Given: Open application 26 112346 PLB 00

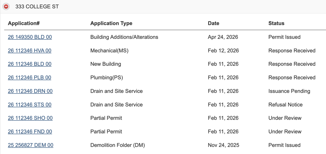Looking at the screenshot, I should 30,78.
